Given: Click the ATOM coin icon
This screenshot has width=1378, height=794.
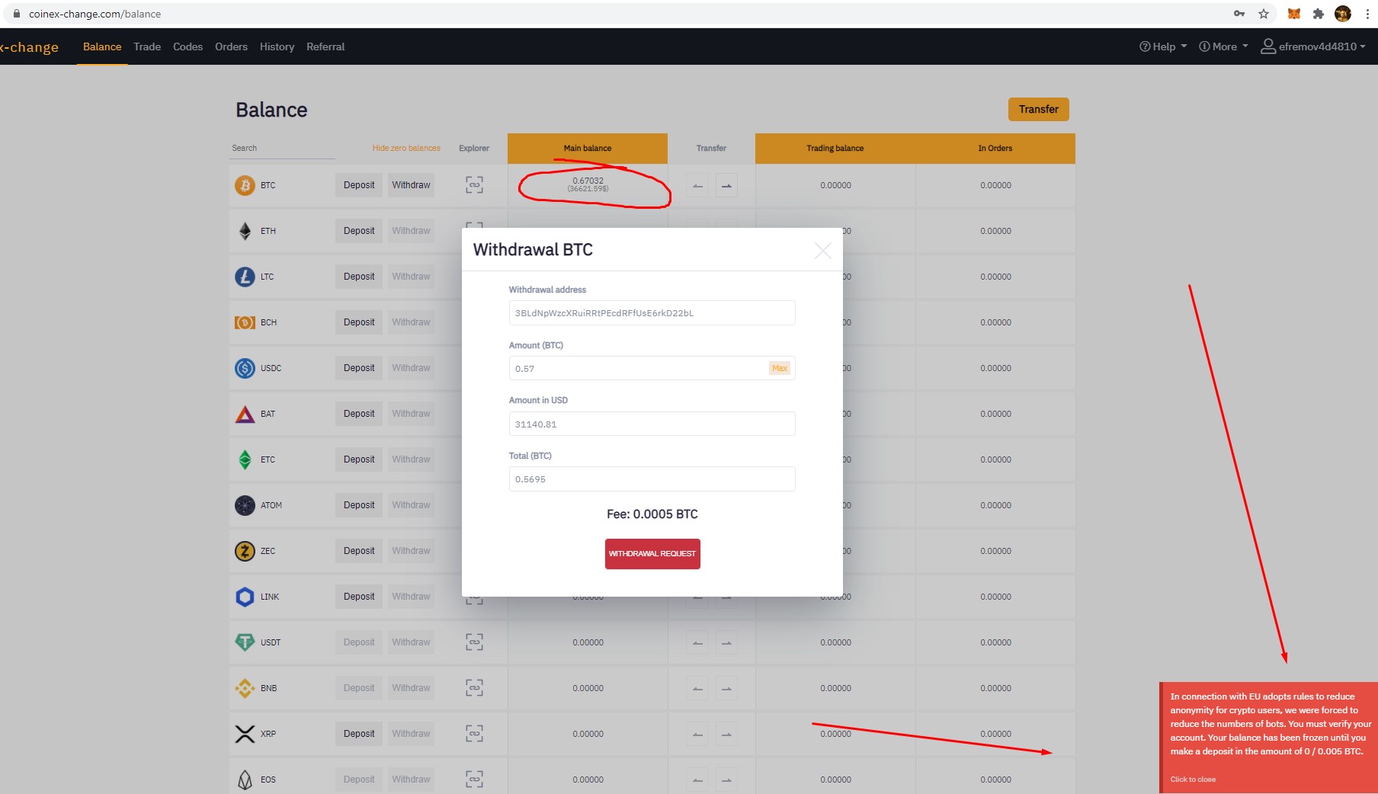Looking at the screenshot, I should point(245,505).
